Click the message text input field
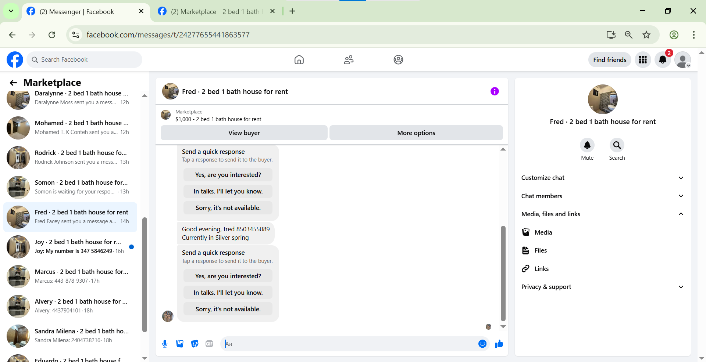The width and height of the screenshot is (706, 362). pos(349,344)
